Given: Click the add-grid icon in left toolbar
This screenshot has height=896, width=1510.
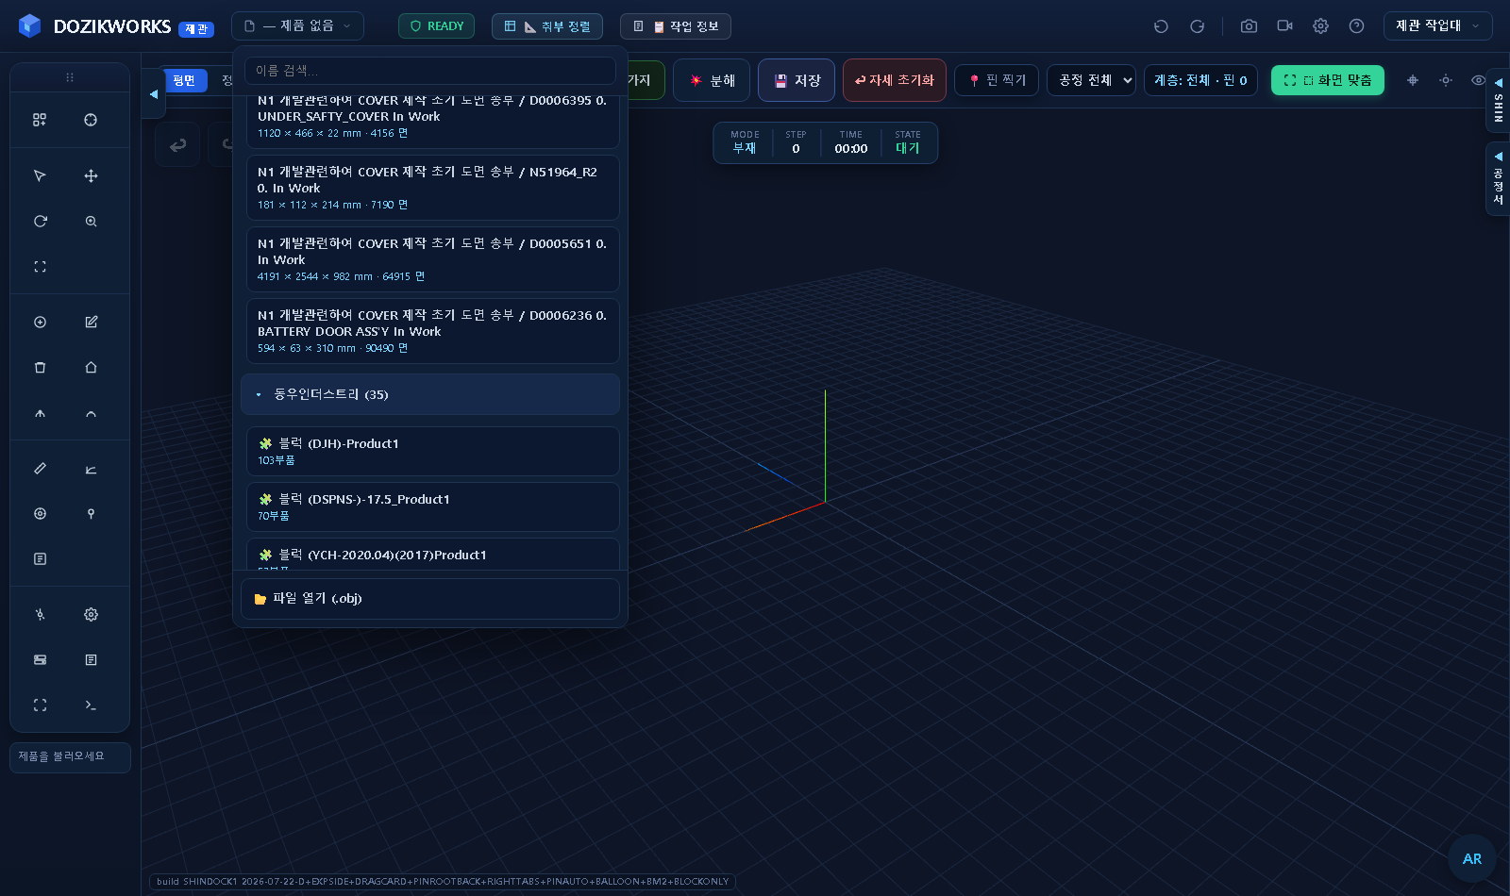Looking at the screenshot, I should point(40,120).
